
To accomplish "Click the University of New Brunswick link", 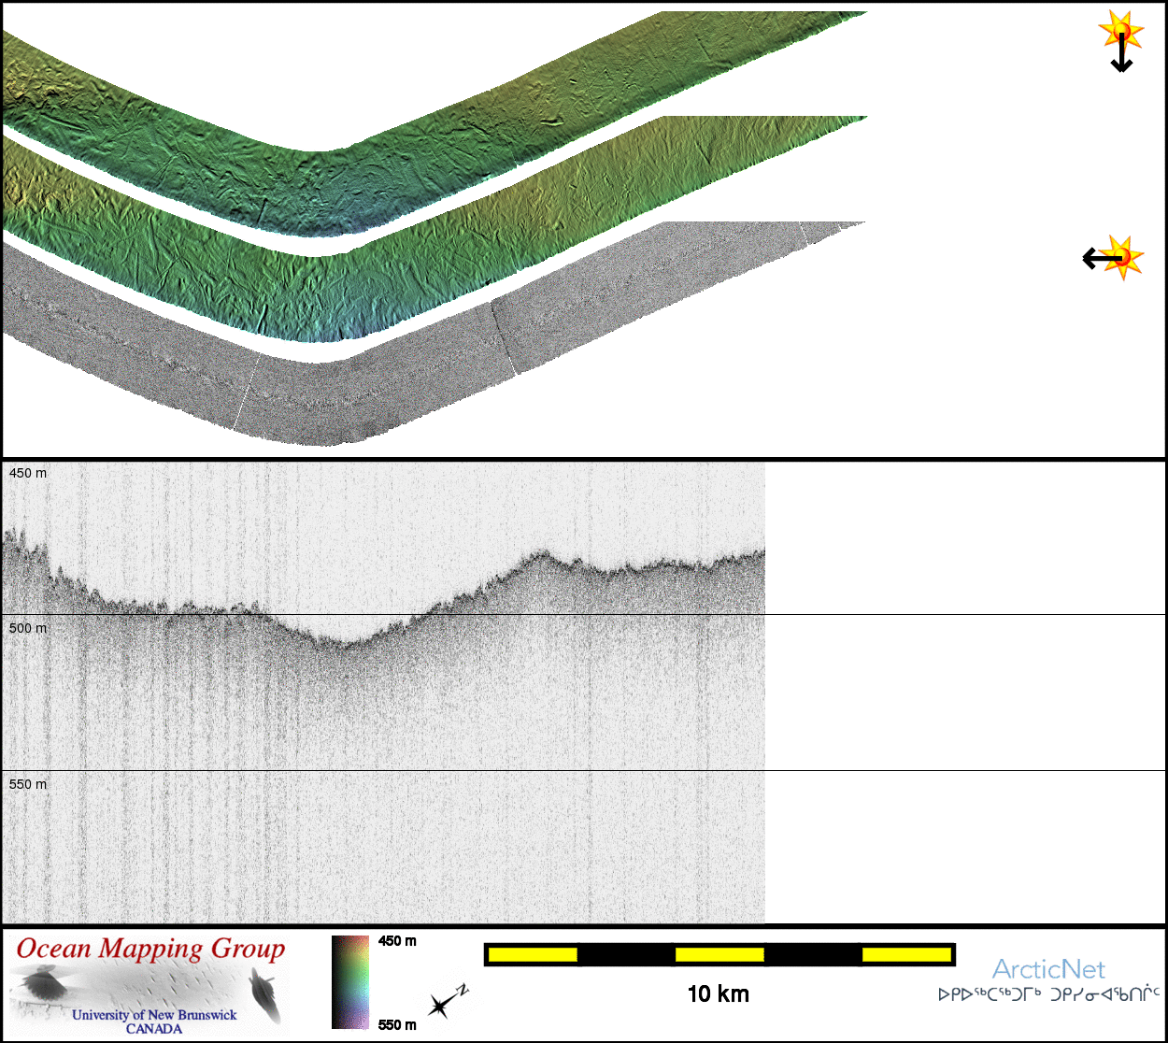I will point(154,1014).
